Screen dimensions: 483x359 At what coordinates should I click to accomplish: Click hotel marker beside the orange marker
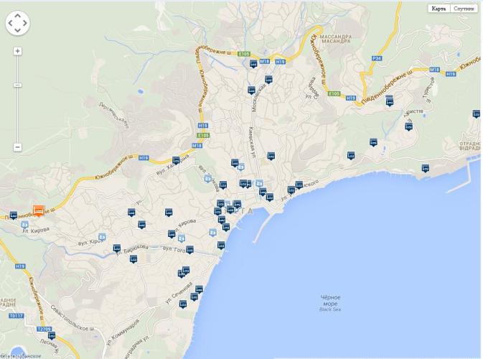point(13,215)
